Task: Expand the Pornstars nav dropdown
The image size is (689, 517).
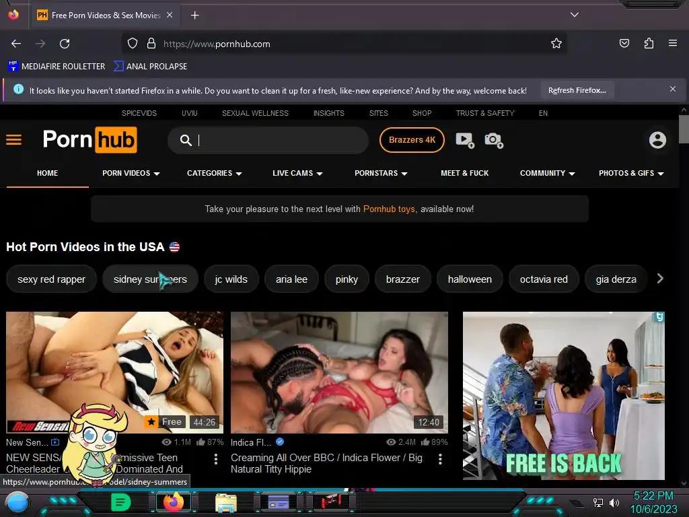Action: tap(381, 173)
